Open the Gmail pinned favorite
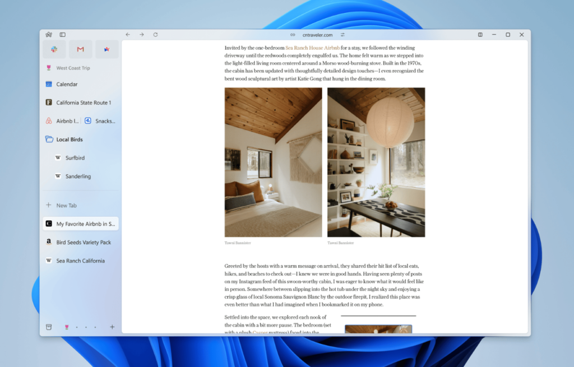This screenshot has height=367, width=574. tap(80, 49)
